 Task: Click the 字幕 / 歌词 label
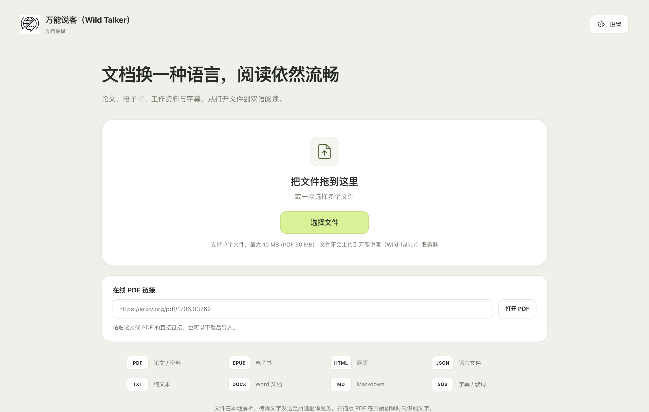coord(472,384)
